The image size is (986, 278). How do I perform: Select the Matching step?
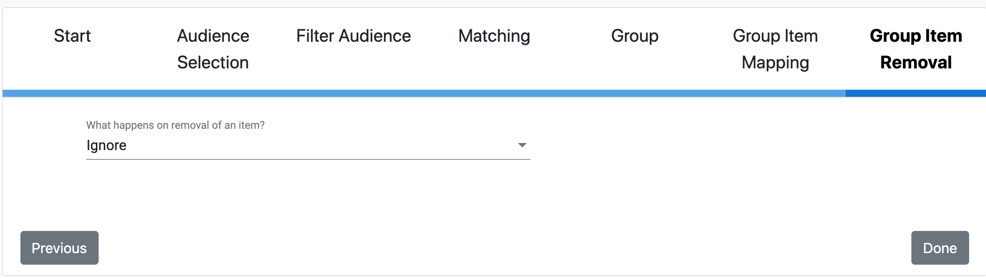click(494, 36)
